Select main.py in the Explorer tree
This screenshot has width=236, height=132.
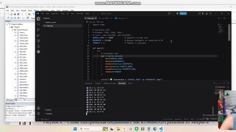[x=62, y=26]
